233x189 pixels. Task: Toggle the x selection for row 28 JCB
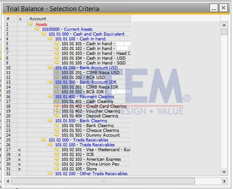pos(20,154)
